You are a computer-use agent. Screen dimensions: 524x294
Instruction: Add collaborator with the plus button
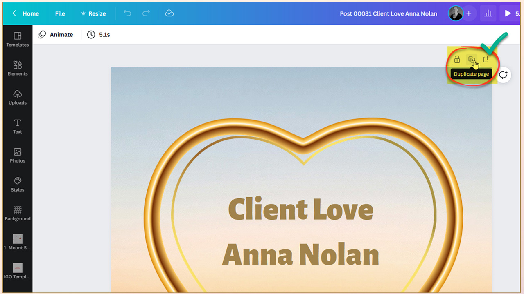(x=469, y=13)
